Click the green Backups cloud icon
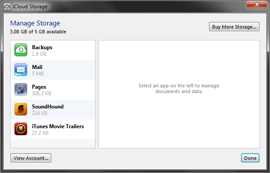The width and height of the screenshot is (270, 173). [x=21, y=50]
